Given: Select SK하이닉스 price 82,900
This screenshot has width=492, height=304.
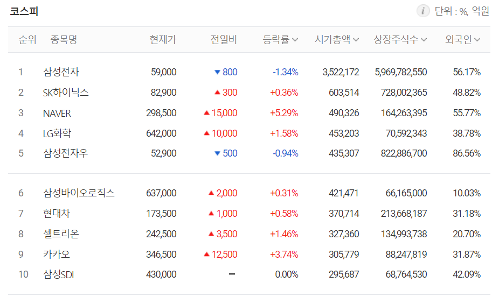Looking at the screenshot, I should point(163,93).
